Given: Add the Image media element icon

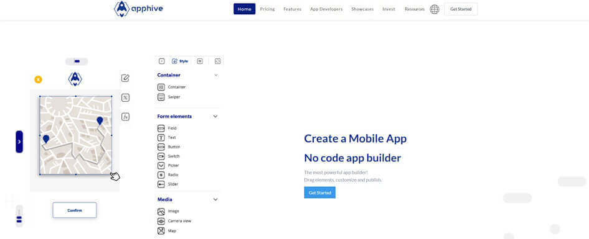Looking at the screenshot, I should coord(161,211).
